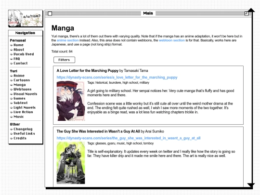Follow the inline anime section link
260x195 pixels.
click(x=68, y=40)
